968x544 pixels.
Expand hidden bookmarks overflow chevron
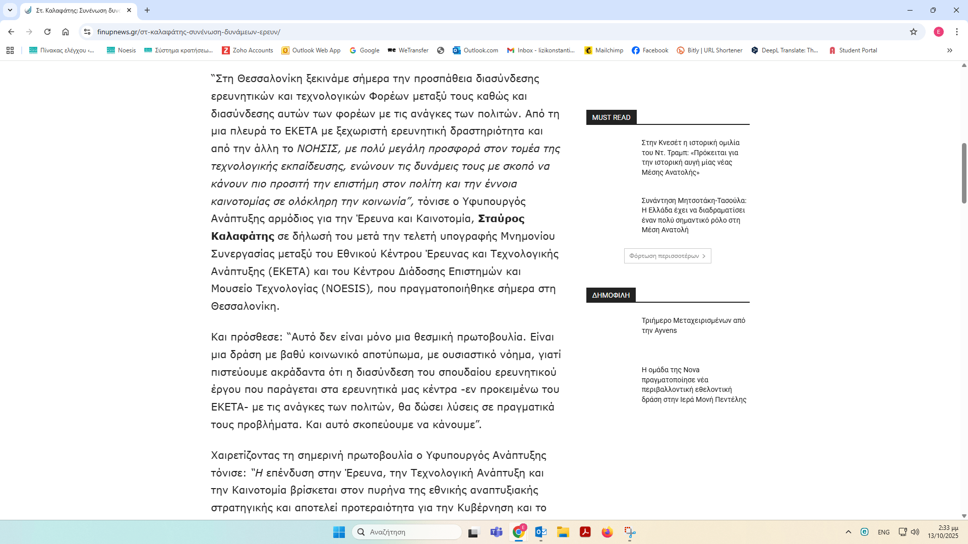pyautogui.click(x=949, y=50)
